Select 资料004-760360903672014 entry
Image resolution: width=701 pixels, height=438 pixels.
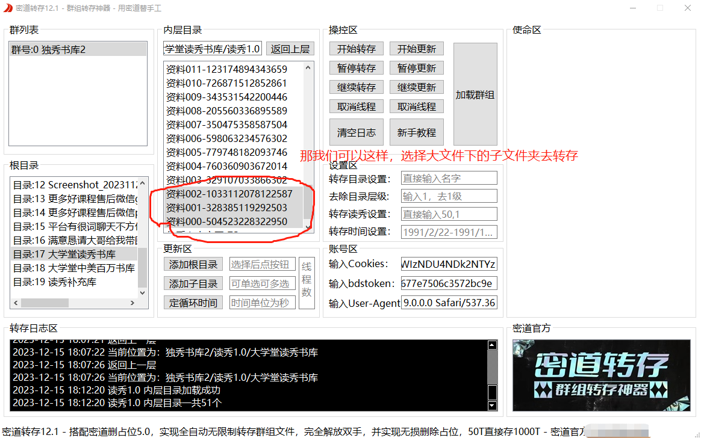(234, 166)
